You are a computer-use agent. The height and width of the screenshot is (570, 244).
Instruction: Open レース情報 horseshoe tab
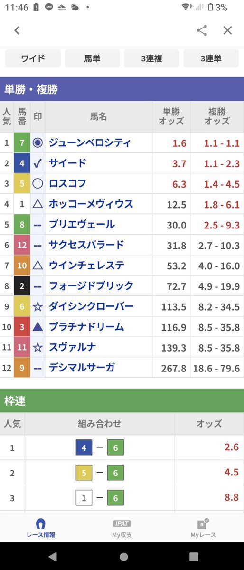click(x=41, y=528)
